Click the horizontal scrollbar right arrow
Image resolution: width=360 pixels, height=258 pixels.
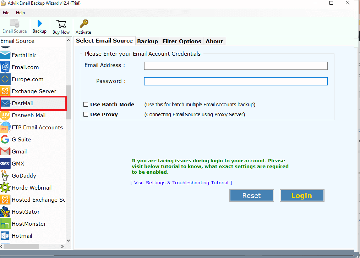[62, 247]
